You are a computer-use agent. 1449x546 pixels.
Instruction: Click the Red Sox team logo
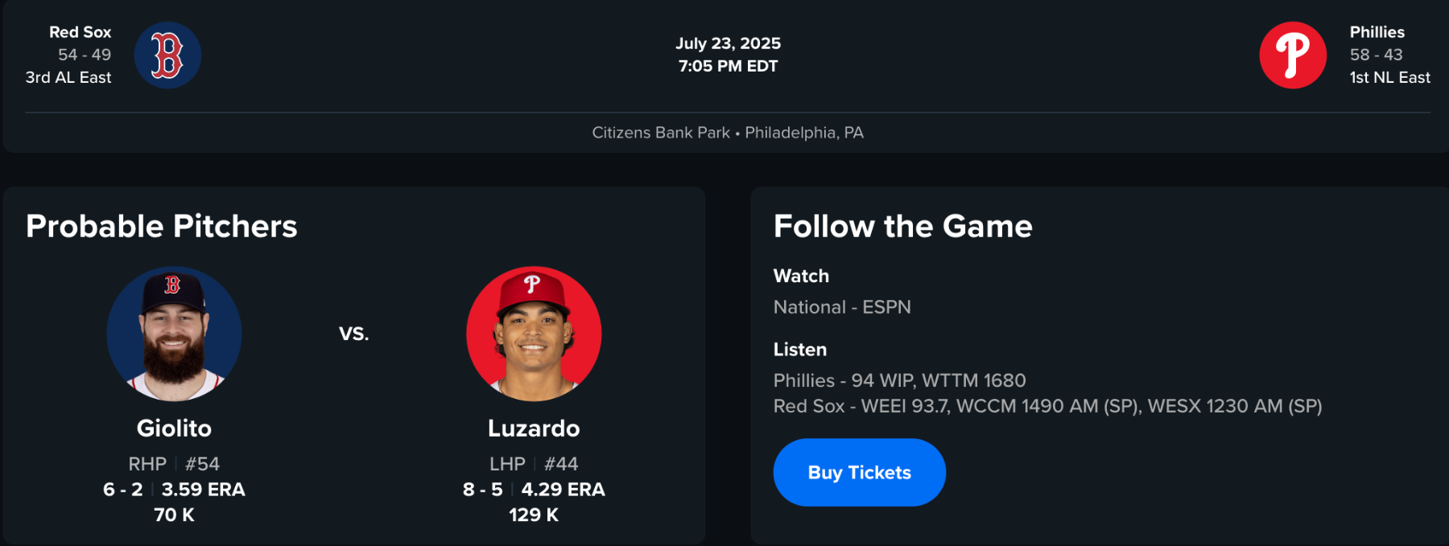(167, 55)
